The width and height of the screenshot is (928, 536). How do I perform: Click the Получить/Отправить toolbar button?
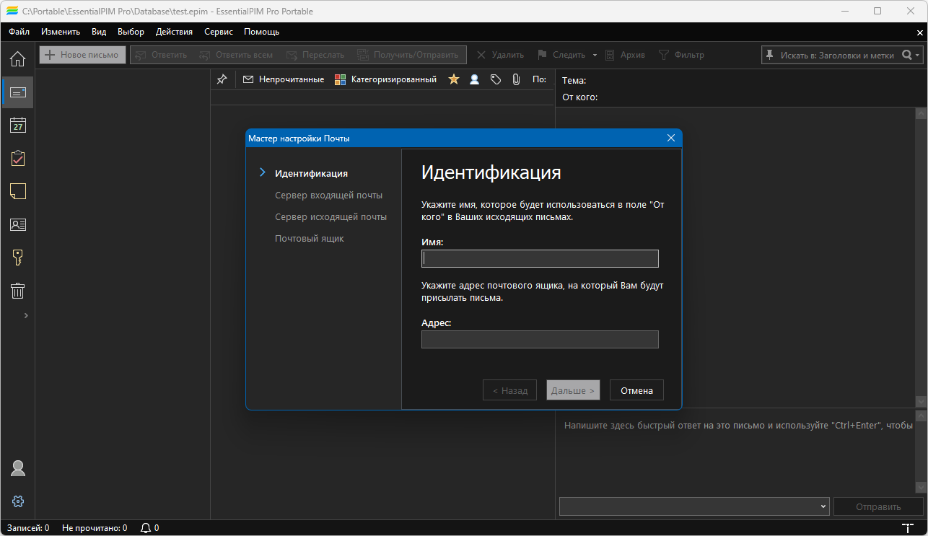(x=408, y=55)
